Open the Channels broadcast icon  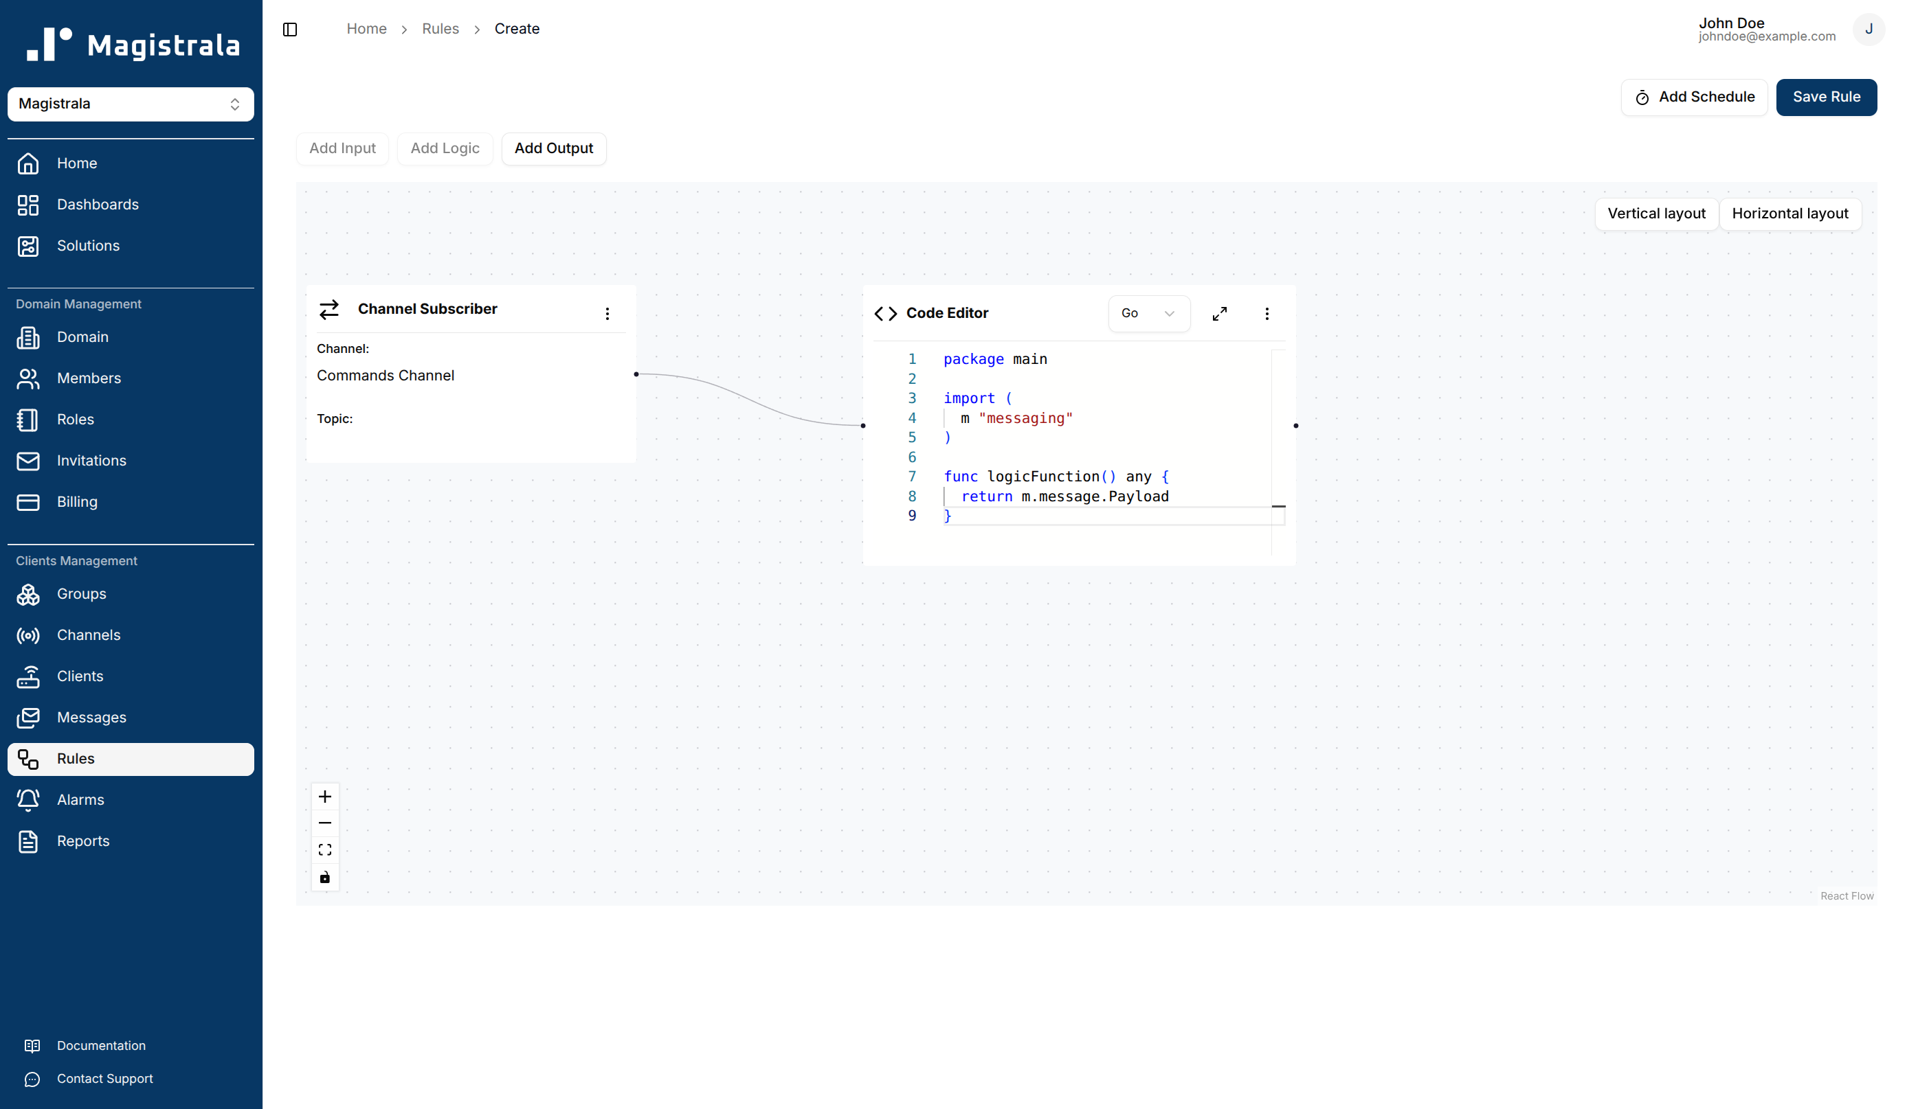click(28, 635)
